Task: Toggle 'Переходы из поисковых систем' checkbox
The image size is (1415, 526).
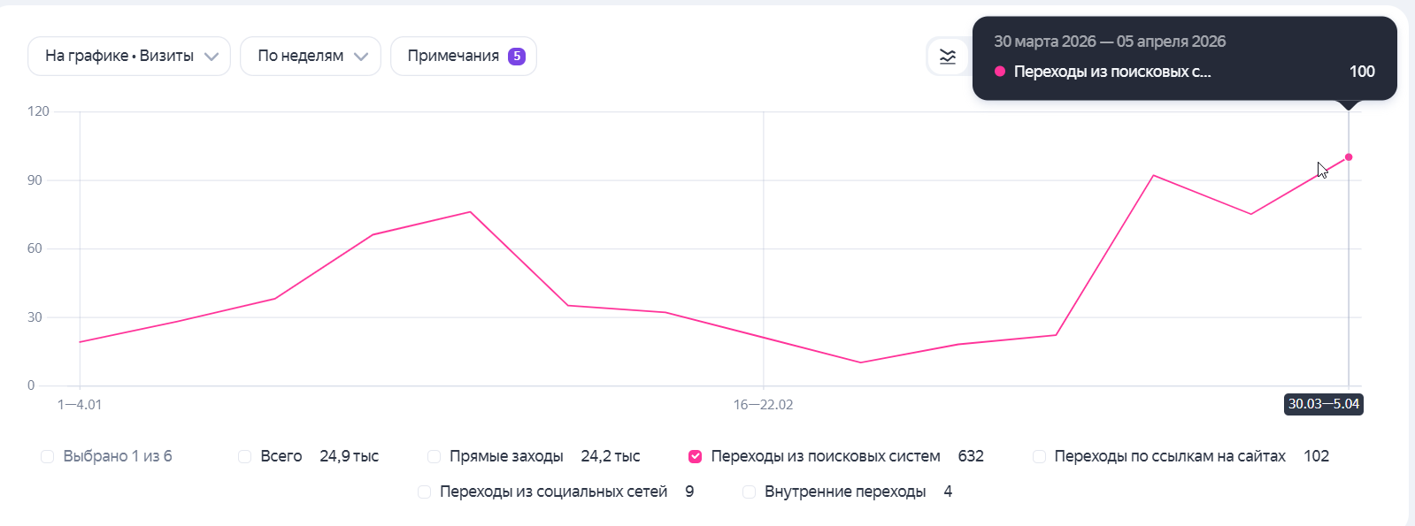Action: point(696,456)
